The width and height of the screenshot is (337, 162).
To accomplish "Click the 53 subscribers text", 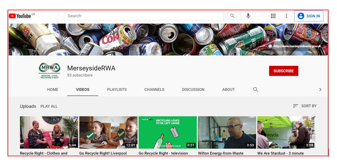I will click(x=80, y=75).
